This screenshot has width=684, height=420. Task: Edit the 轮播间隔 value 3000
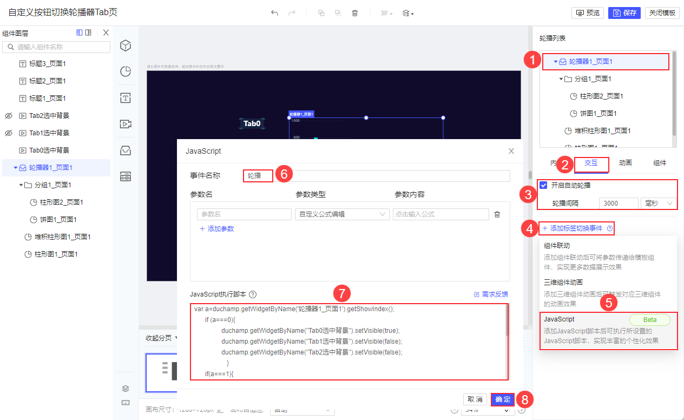tap(619, 203)
